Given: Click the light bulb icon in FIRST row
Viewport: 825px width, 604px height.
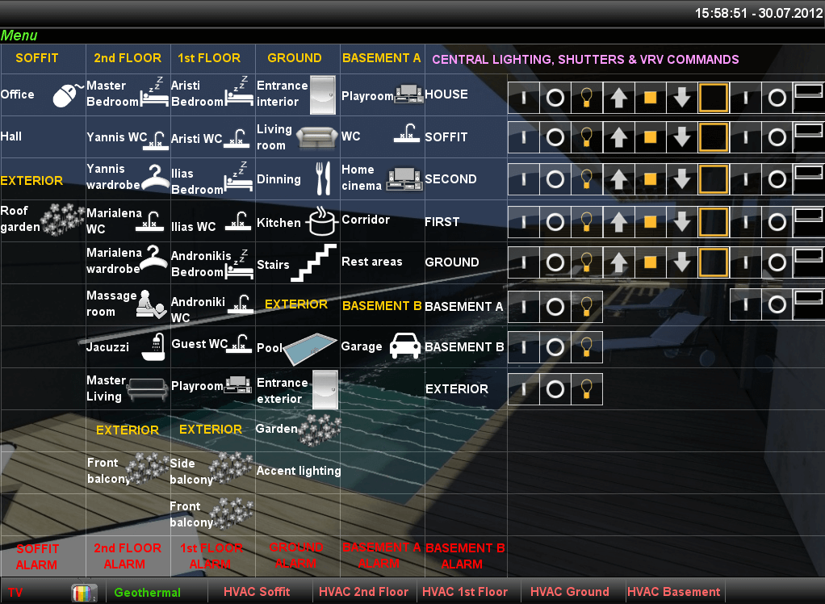Looking at the screenshot, I should pyautogui.click(x=587, y=221).
